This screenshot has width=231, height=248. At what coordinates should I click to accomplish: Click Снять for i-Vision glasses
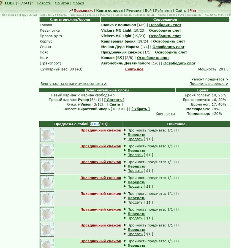click(115, 104)
